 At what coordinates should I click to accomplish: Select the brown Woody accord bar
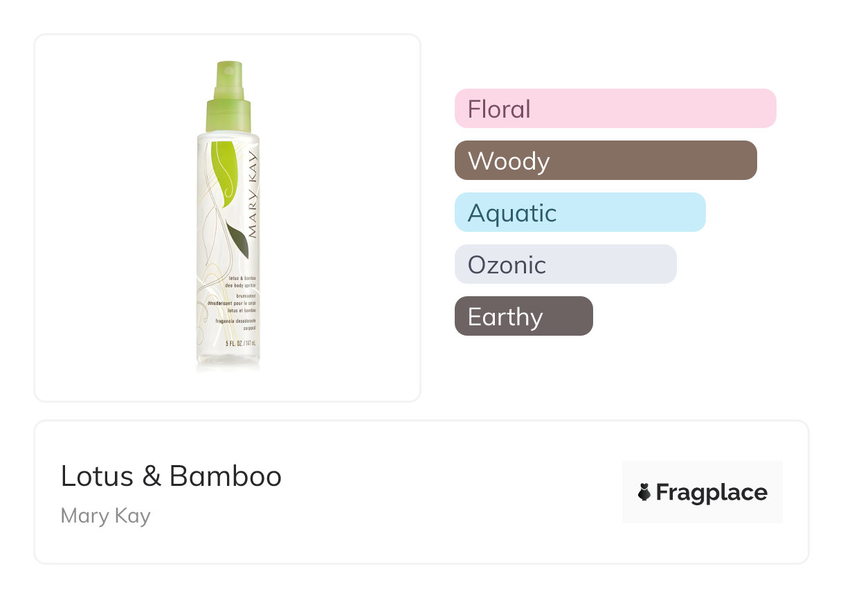pyautogui.click(x=605, y=161)
